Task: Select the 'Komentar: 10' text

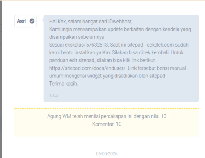Action: (107, 124)
